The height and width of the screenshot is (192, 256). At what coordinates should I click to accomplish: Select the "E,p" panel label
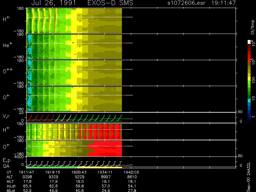(x=6, y=161)
